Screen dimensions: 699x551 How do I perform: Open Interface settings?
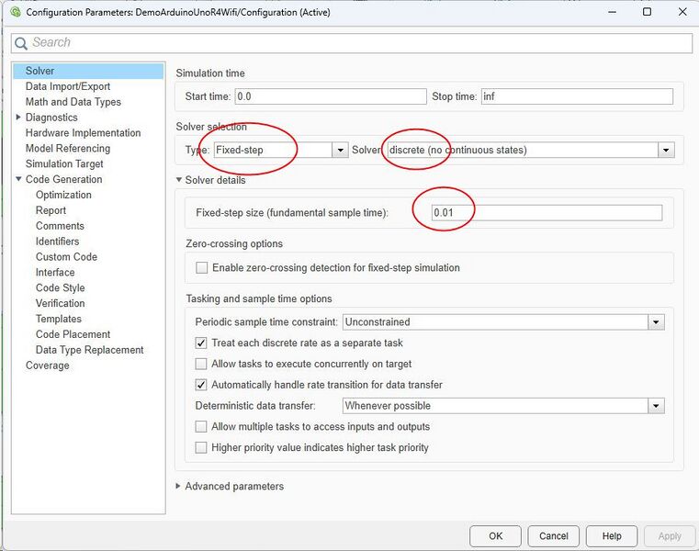(55, 273)
